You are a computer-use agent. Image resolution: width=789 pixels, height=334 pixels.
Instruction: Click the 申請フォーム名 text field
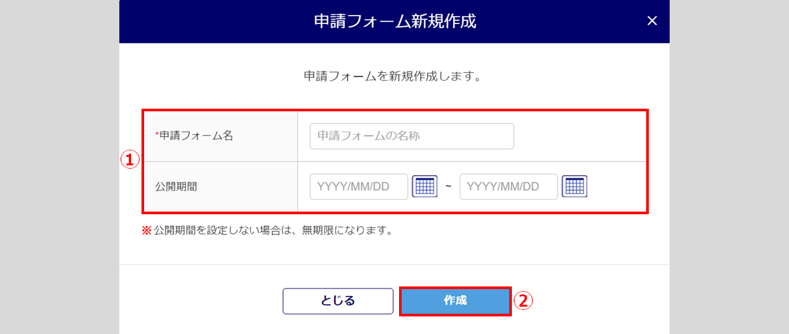(x=411, y=136)
